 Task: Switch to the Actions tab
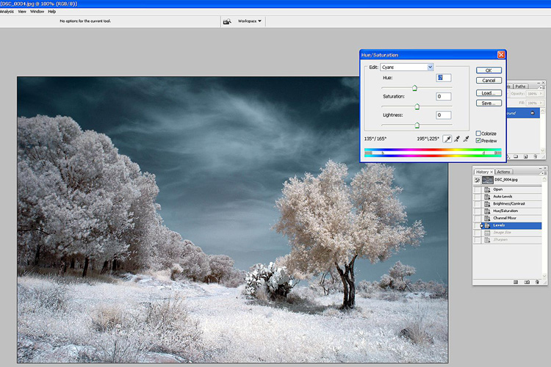[503, 172]
